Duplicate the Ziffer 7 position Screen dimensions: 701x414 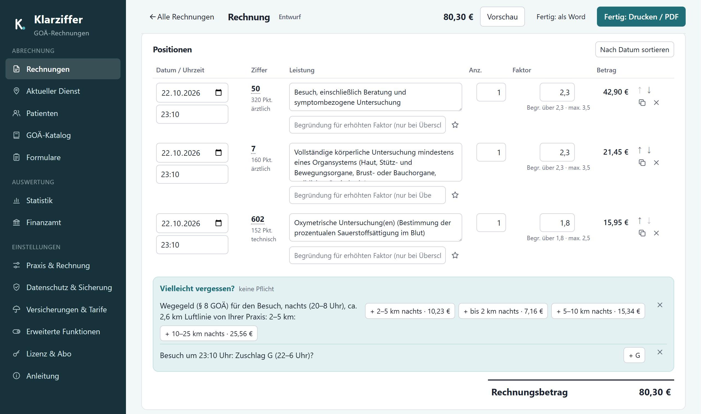[x=642, y=163]
